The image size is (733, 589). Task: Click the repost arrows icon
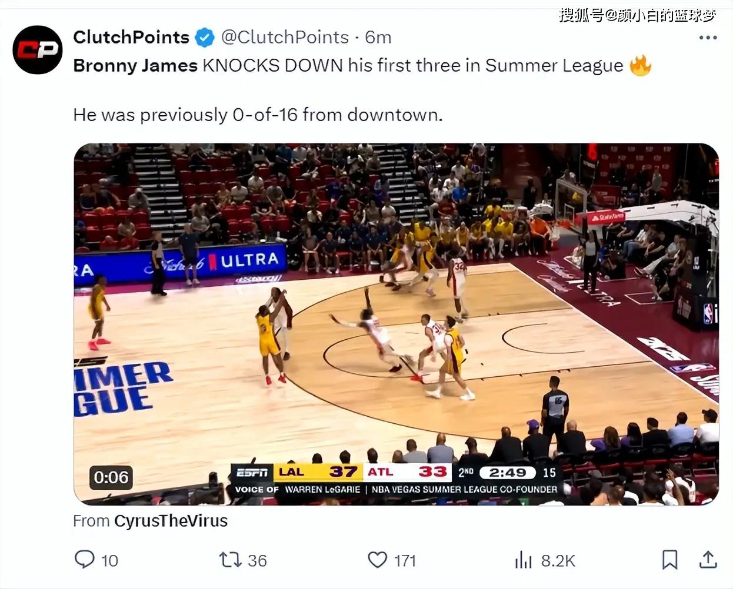coord(231,560)
